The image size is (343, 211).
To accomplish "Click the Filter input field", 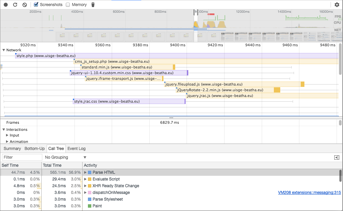I will click(x=22, y=157).
